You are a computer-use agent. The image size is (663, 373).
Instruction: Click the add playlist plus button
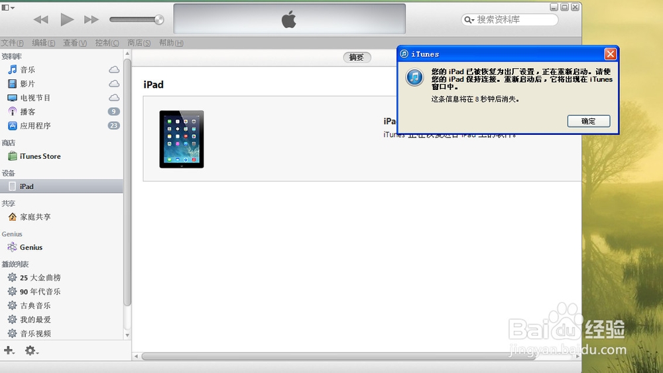9,351
